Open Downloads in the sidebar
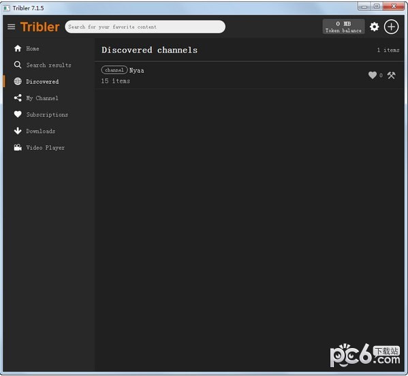This screenshot has height=376, width=408. pos(41,131)
